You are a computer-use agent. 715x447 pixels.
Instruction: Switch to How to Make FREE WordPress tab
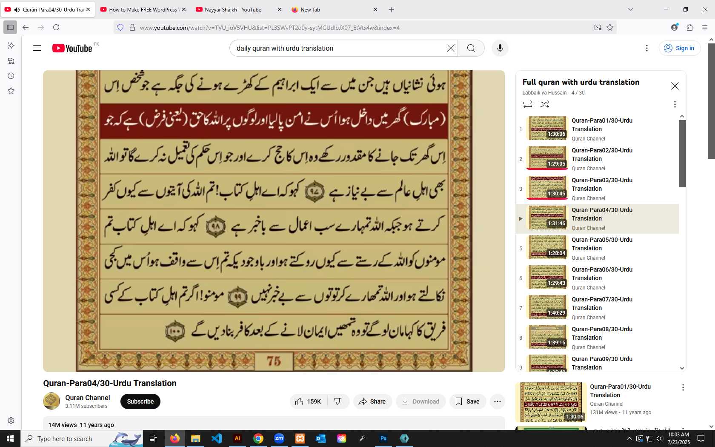click(x=143, y=9)
